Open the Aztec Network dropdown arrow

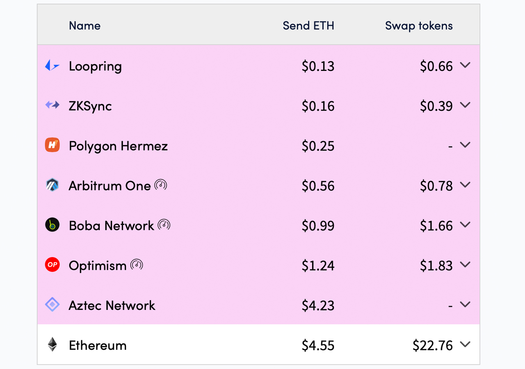pyautogui.click(x=465, y=304)
